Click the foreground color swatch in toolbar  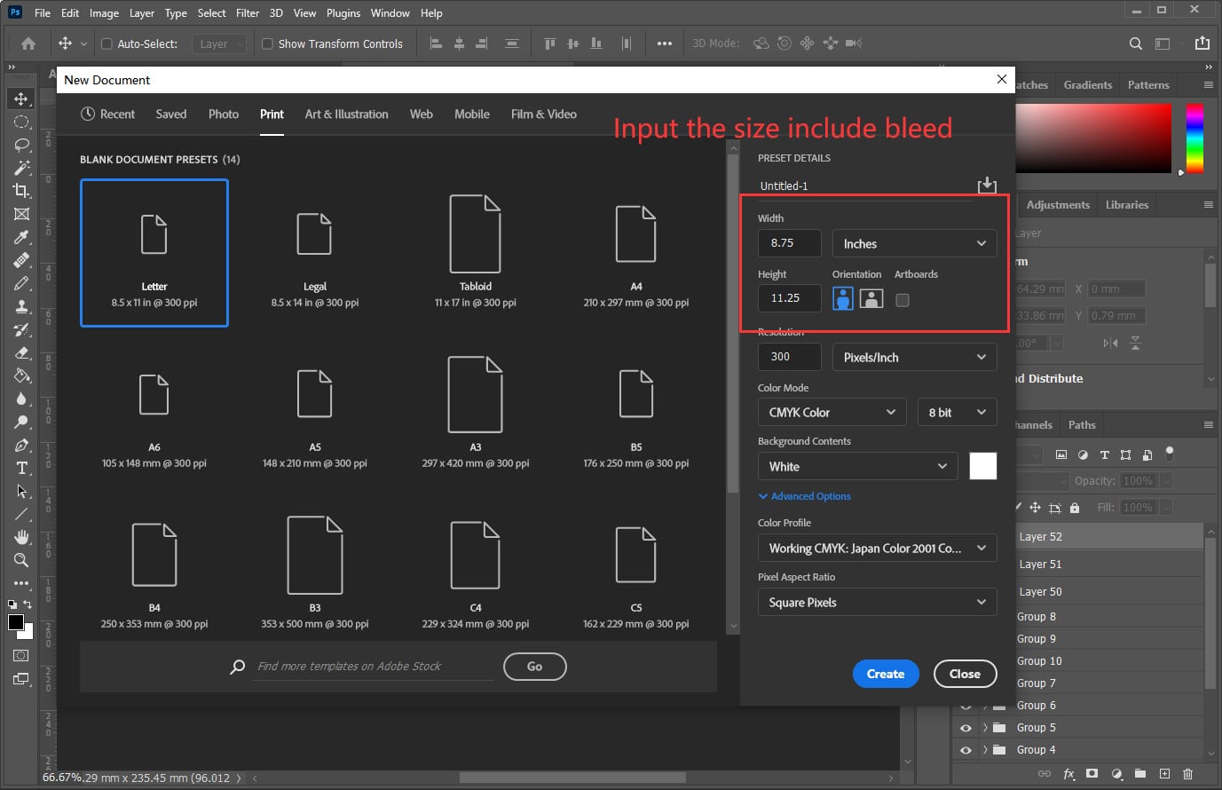click(15, 622)
